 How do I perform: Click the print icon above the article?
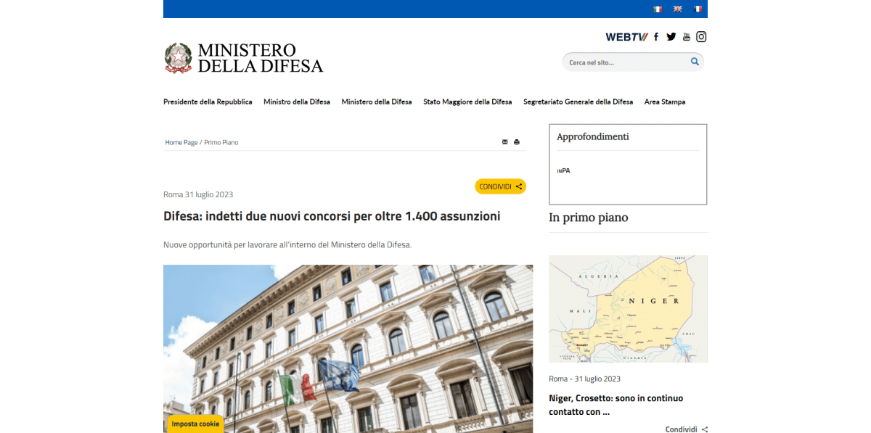click(x=517, y=141)
